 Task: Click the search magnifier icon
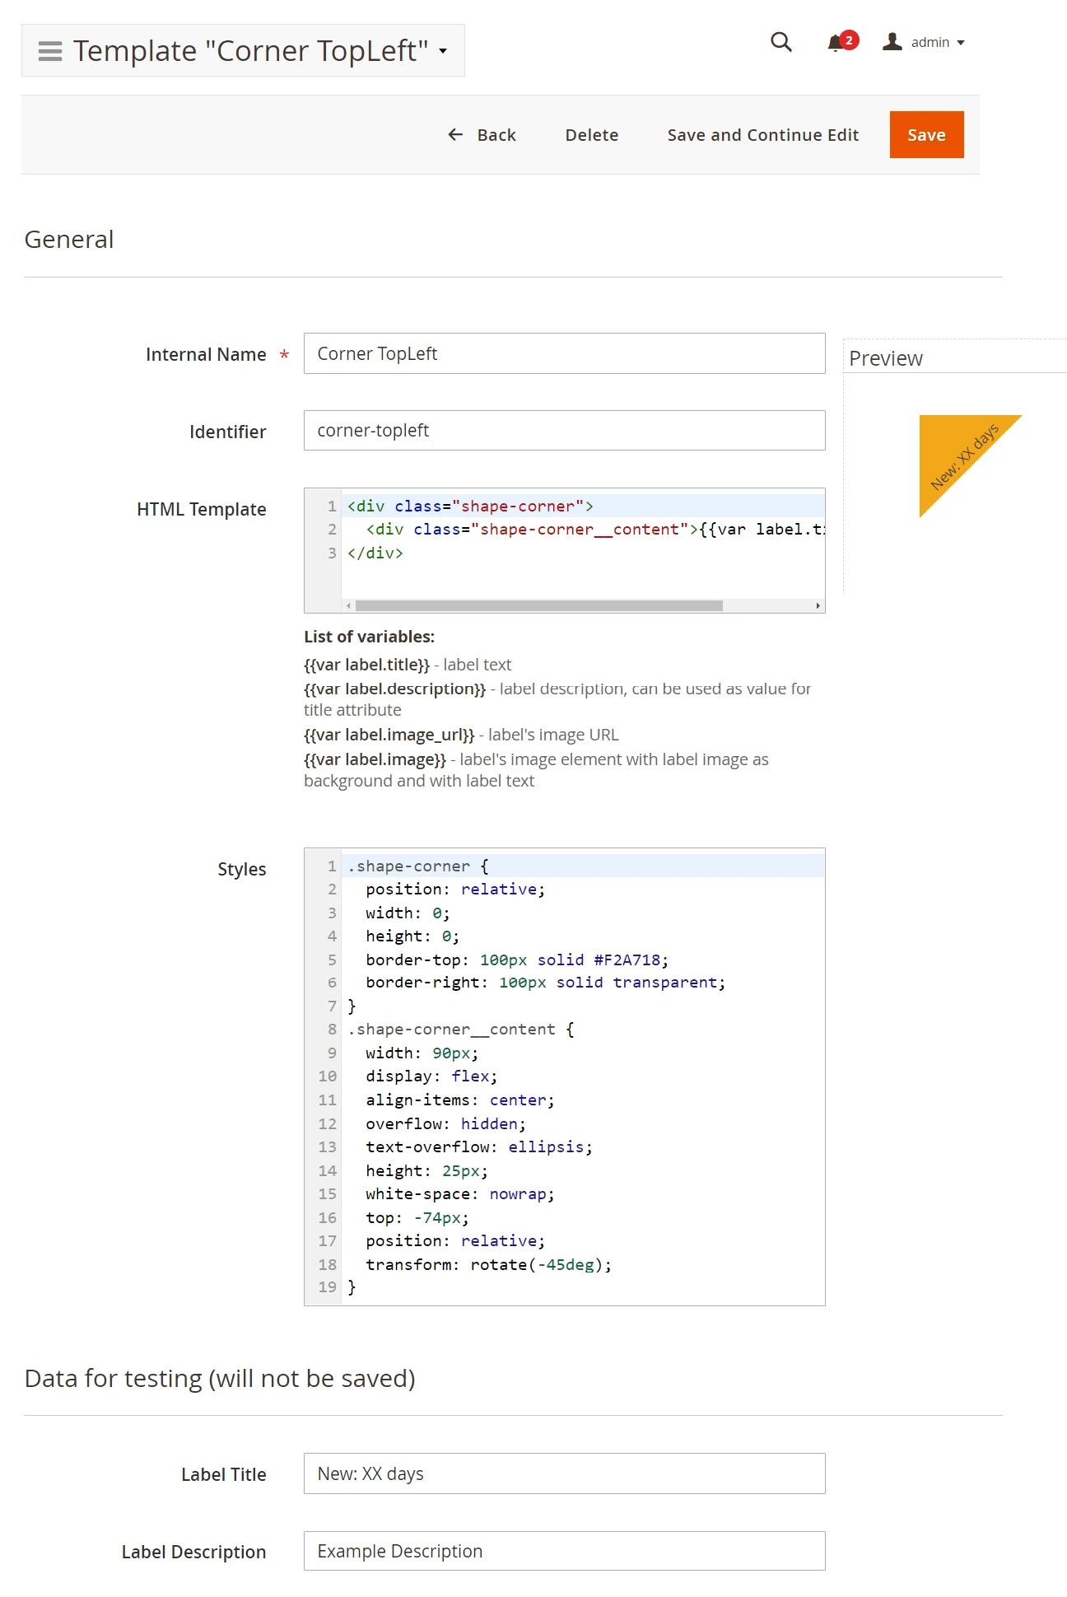point(780,42)
